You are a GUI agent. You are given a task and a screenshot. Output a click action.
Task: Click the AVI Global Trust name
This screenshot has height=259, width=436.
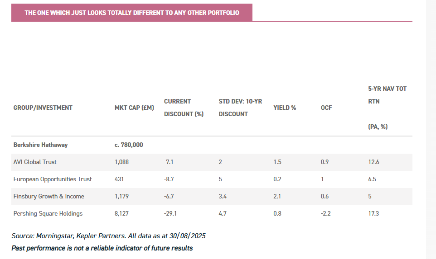(35, 162)
